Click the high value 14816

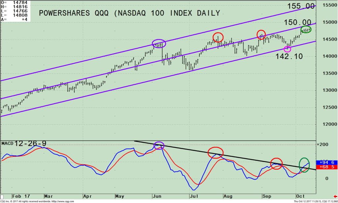(20, 7)
